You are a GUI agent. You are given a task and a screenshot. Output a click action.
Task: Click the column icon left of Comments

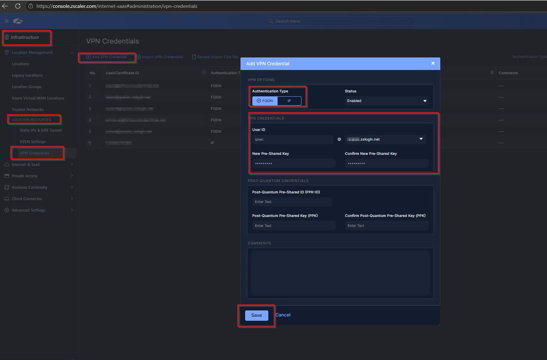click(x=492, y=72)
